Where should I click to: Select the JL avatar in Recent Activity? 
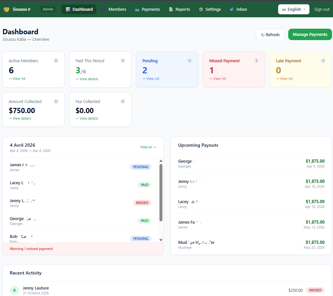(14, 290)
